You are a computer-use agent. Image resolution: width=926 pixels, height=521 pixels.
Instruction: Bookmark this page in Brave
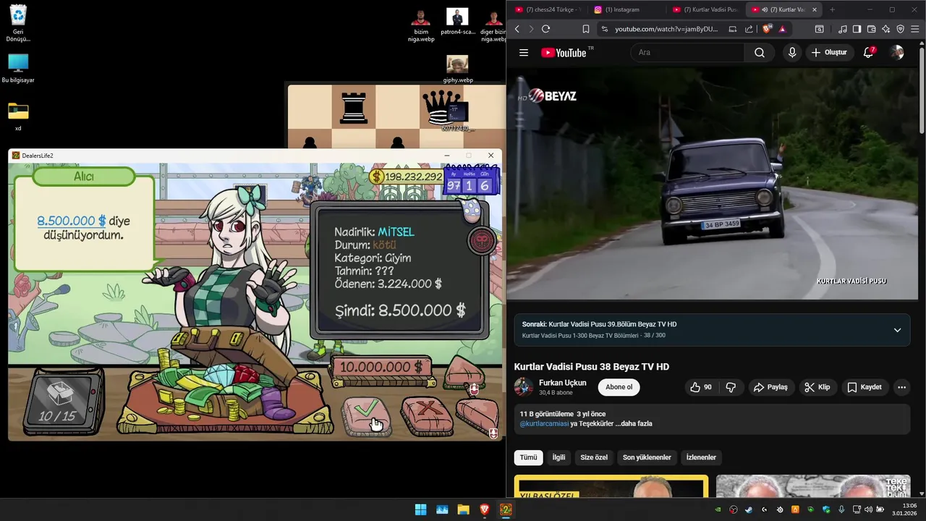pyautogui.click(x=585, y=29)
